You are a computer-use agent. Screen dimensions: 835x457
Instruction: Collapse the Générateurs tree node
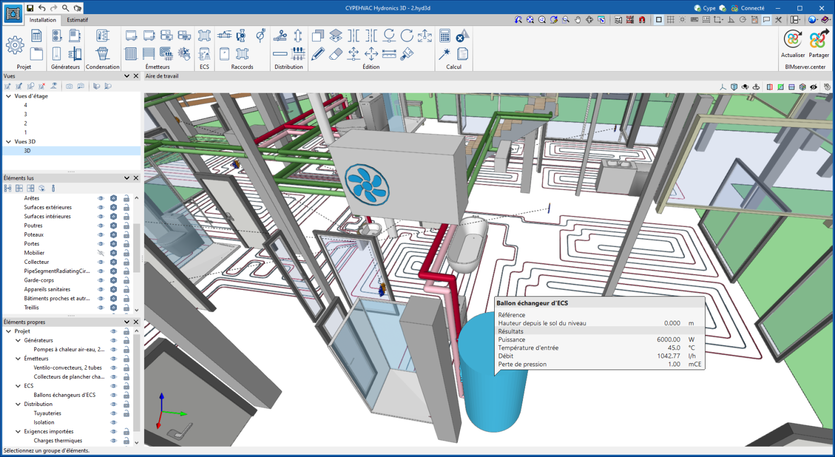point(18,340)
